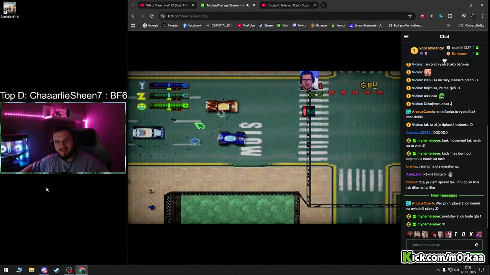Switch to the MichaelAverage Stream tab
Image resolution: width=490 pixels, height=275 pixels.
[x=224, y=5]
